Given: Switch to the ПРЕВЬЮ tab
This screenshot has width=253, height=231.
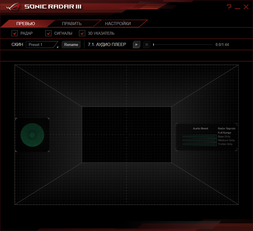Looking at the screenshot, I should [26, 24].
